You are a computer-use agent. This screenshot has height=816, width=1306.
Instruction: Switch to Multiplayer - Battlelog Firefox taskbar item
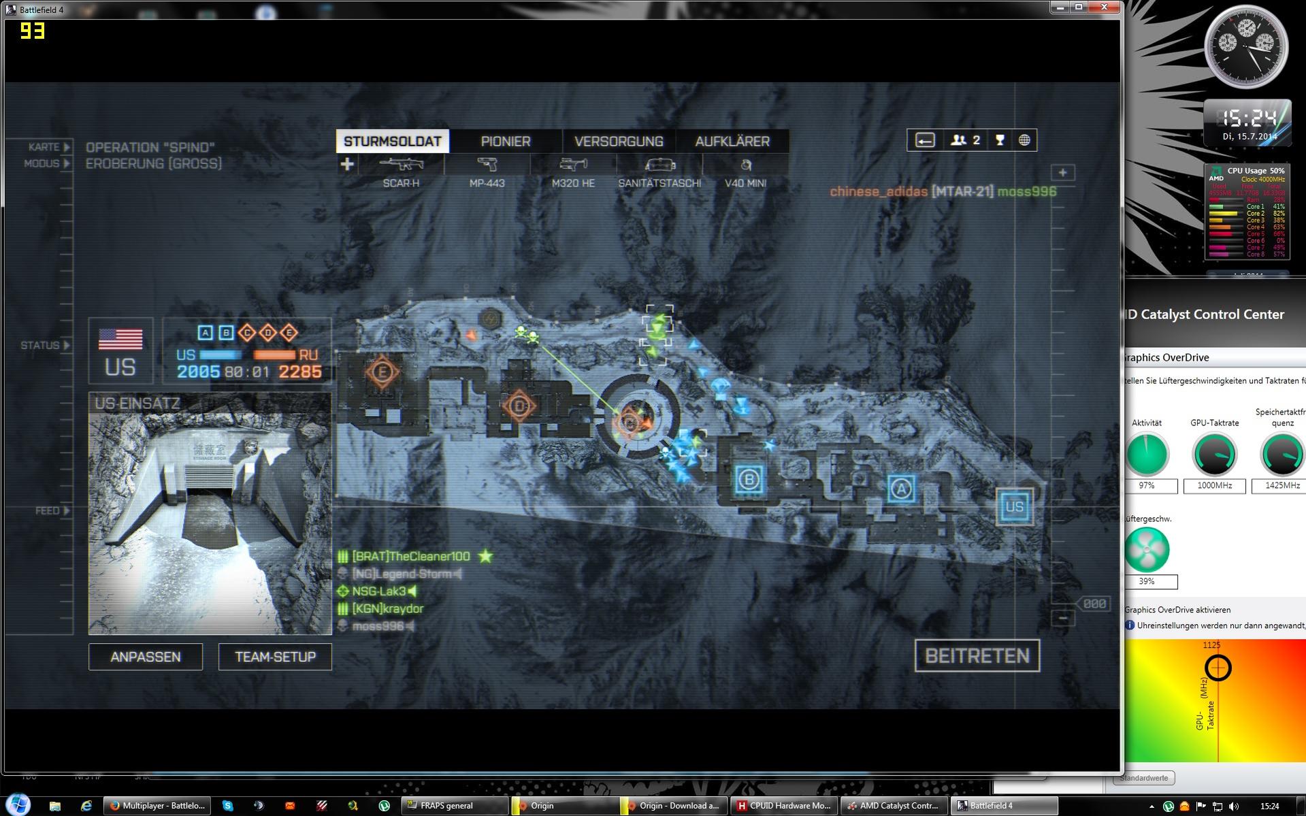point(158,806)
